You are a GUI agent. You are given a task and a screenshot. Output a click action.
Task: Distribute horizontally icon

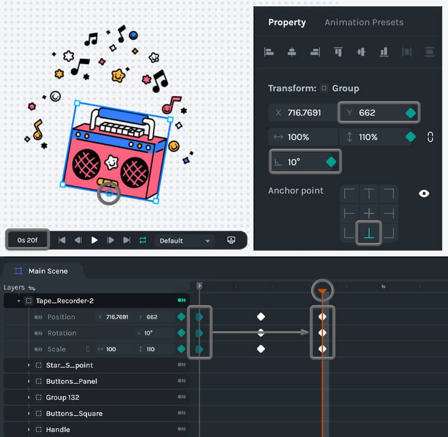pos(406,52)
